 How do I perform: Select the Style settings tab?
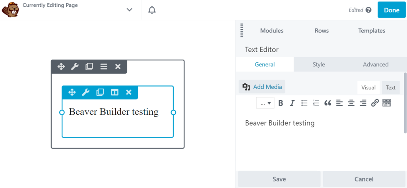pos(319,64)
